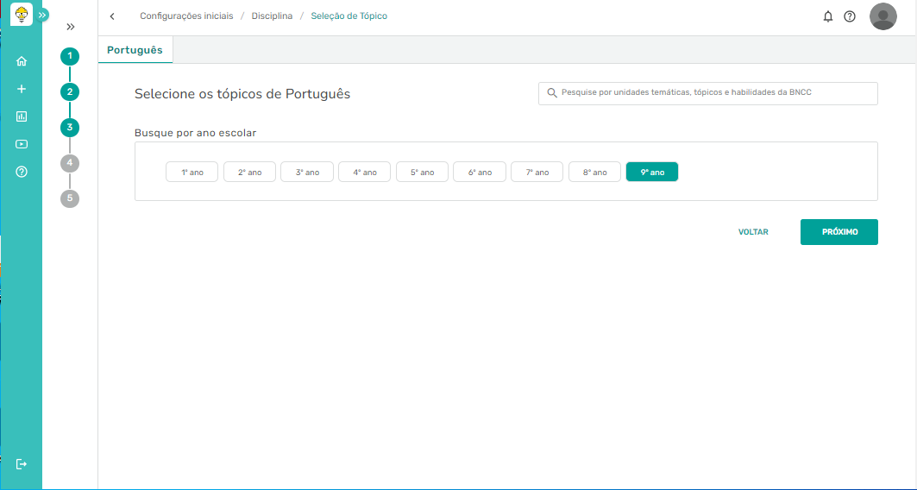The image size is (917, 490).
Task: Click the VOLTAR link
Action: (753, 232)
